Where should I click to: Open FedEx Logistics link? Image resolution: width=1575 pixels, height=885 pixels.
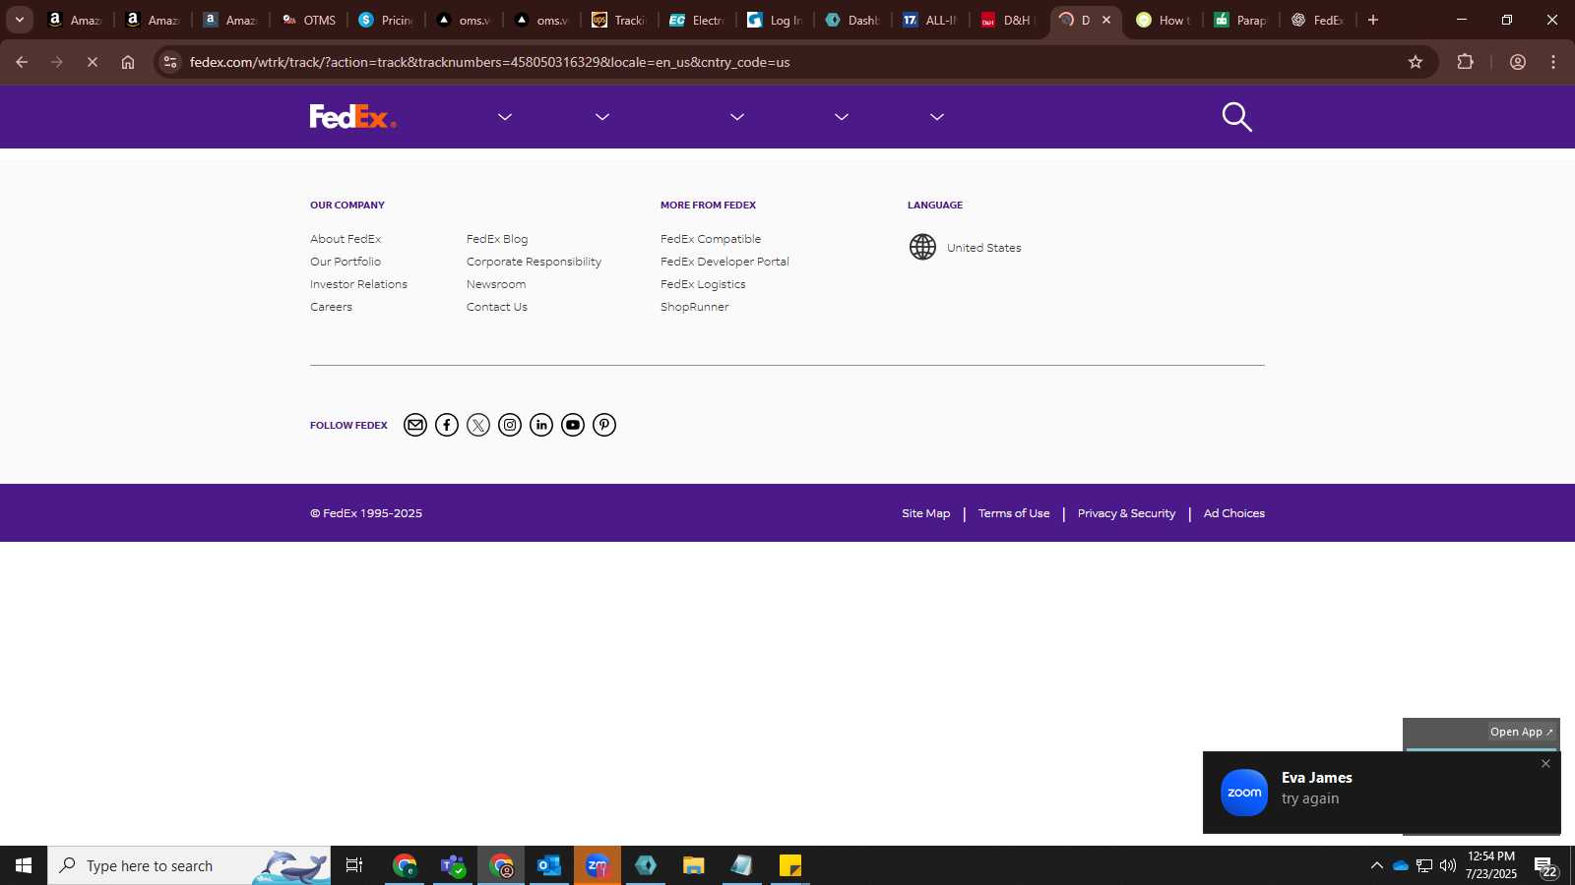[703, 284]
